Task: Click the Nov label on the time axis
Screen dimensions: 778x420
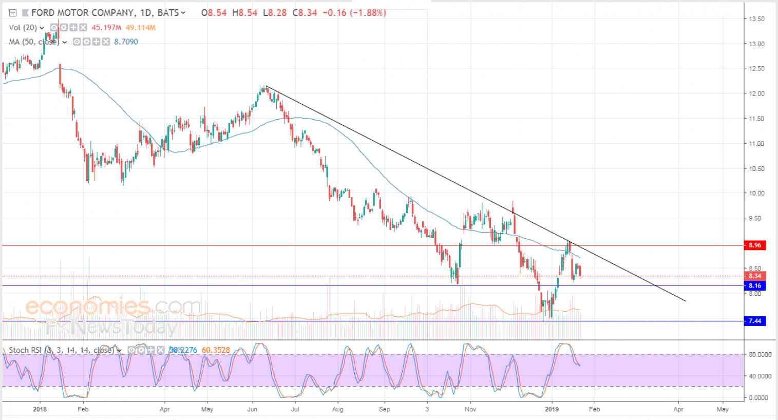Action: pyautogui.click(x=470, y=410)
